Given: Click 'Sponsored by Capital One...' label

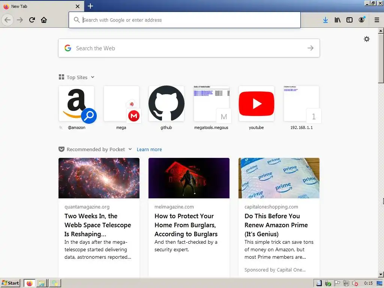Looking at the screenshot, I should click(275, 270).
